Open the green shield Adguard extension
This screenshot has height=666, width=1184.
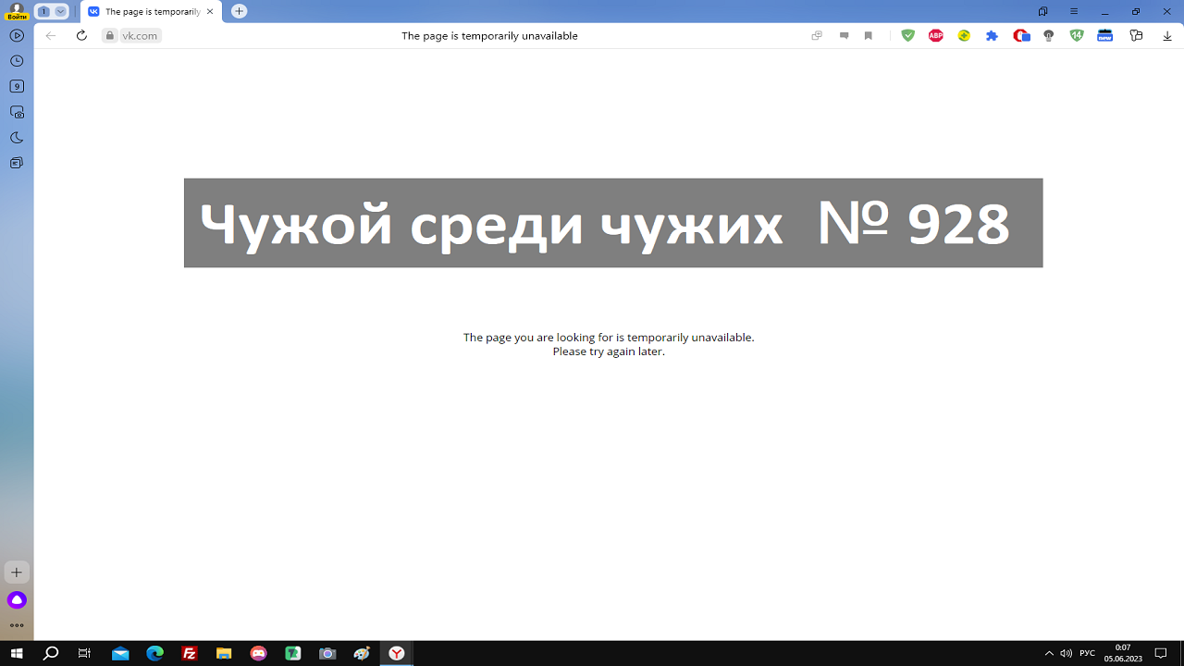pos(908,35)
